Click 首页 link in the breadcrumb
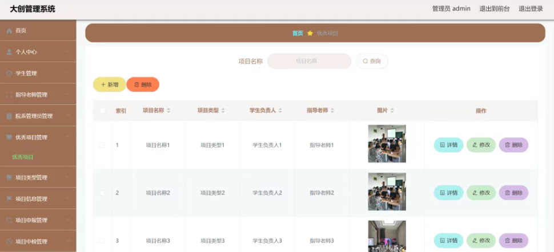 [298, 33]
